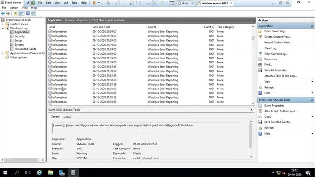Screen dimensions: 315x177
Task: Click the Save All Events As disk icon
Action: (x=260, y=70)
